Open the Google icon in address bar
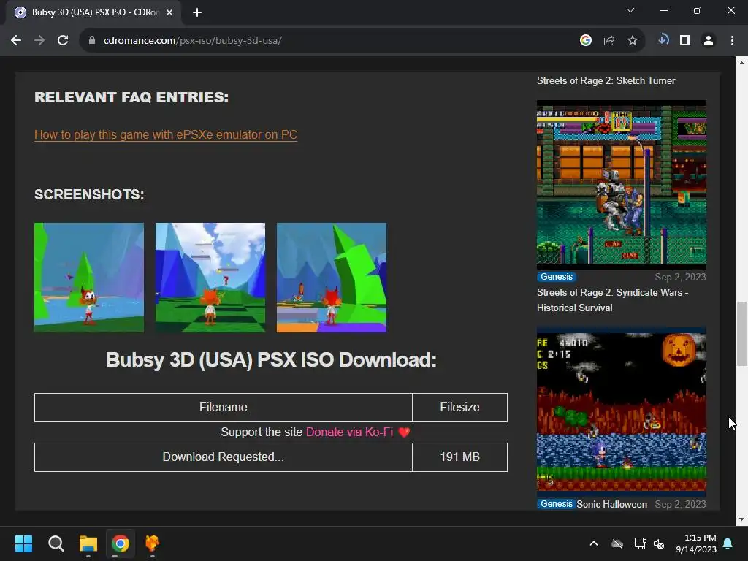Image resolution: width=748 pixels, height=561 pixels. pos(586,41)
